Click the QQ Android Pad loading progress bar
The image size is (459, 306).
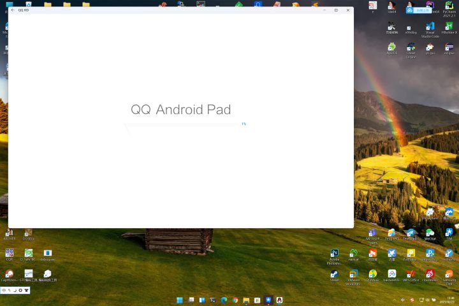point(185,124)
